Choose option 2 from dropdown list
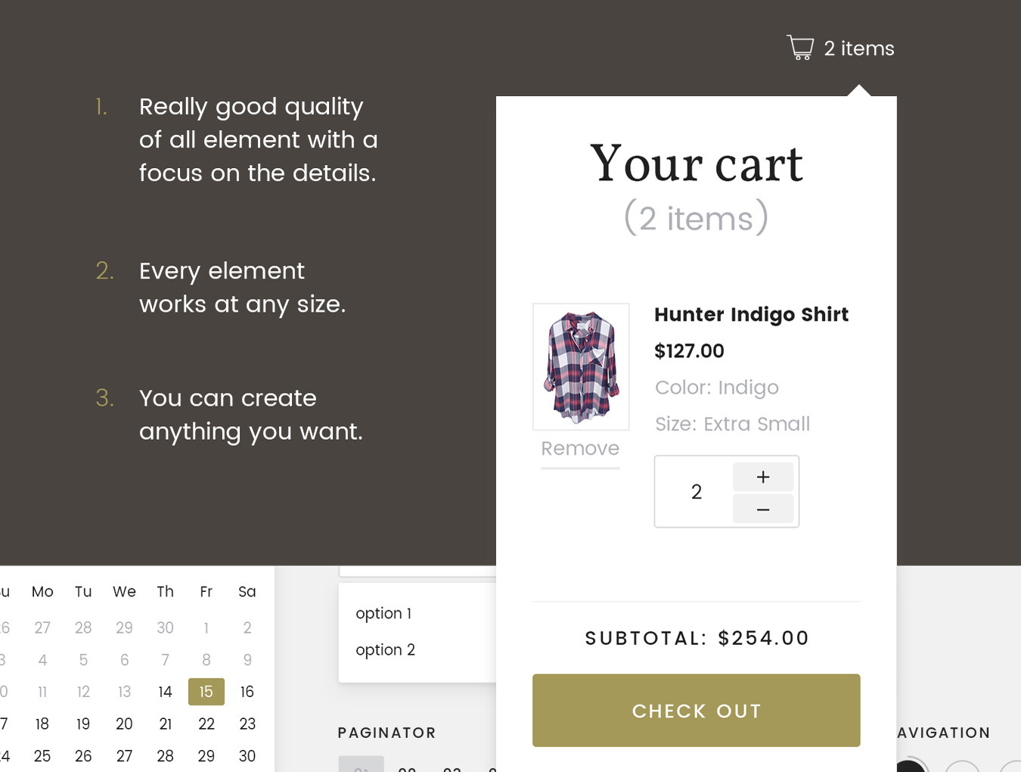 (385, 649)
